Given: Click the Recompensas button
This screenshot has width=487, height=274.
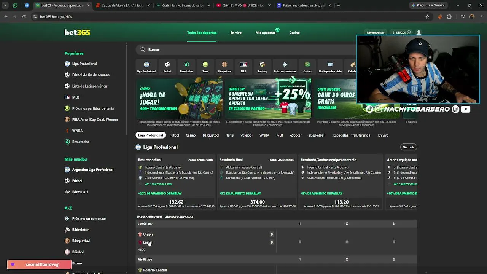Looking at the screenshot, I should click(376, 33).
